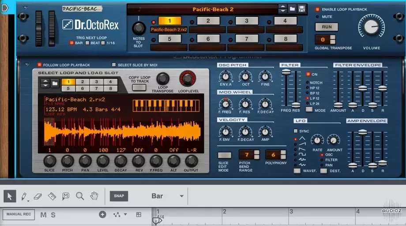The width and height of the screenshot is (406, 226).
Task: Select loop slot 2 button
Action: 208,21
